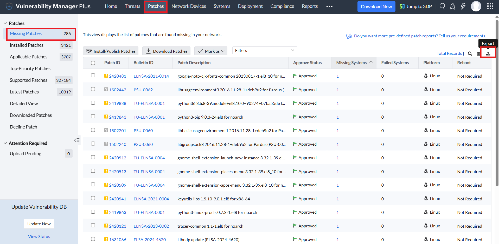This screenshot has width=499, height=244.
Task: Click the sort arrow on Missing Systems
Action: click(x=371, y=63)
